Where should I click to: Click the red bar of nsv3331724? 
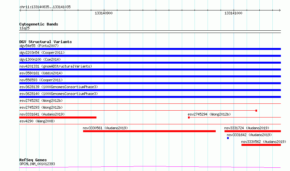(x=253, y=131)
